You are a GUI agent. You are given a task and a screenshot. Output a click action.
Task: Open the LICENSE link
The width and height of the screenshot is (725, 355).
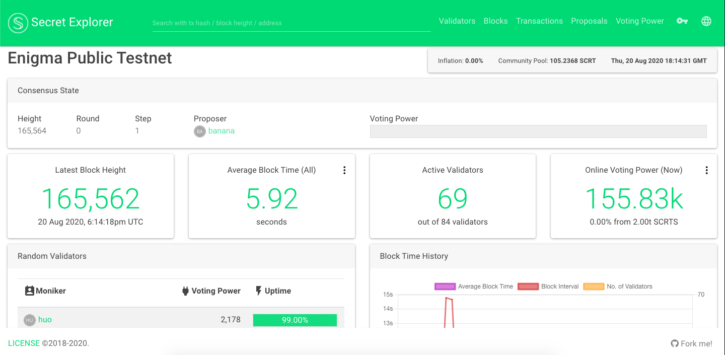click(24, 343)
